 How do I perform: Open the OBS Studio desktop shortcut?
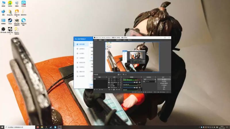[x=3, y=30]
